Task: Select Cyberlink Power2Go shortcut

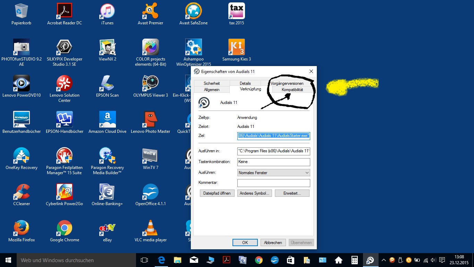Action: 65,195
